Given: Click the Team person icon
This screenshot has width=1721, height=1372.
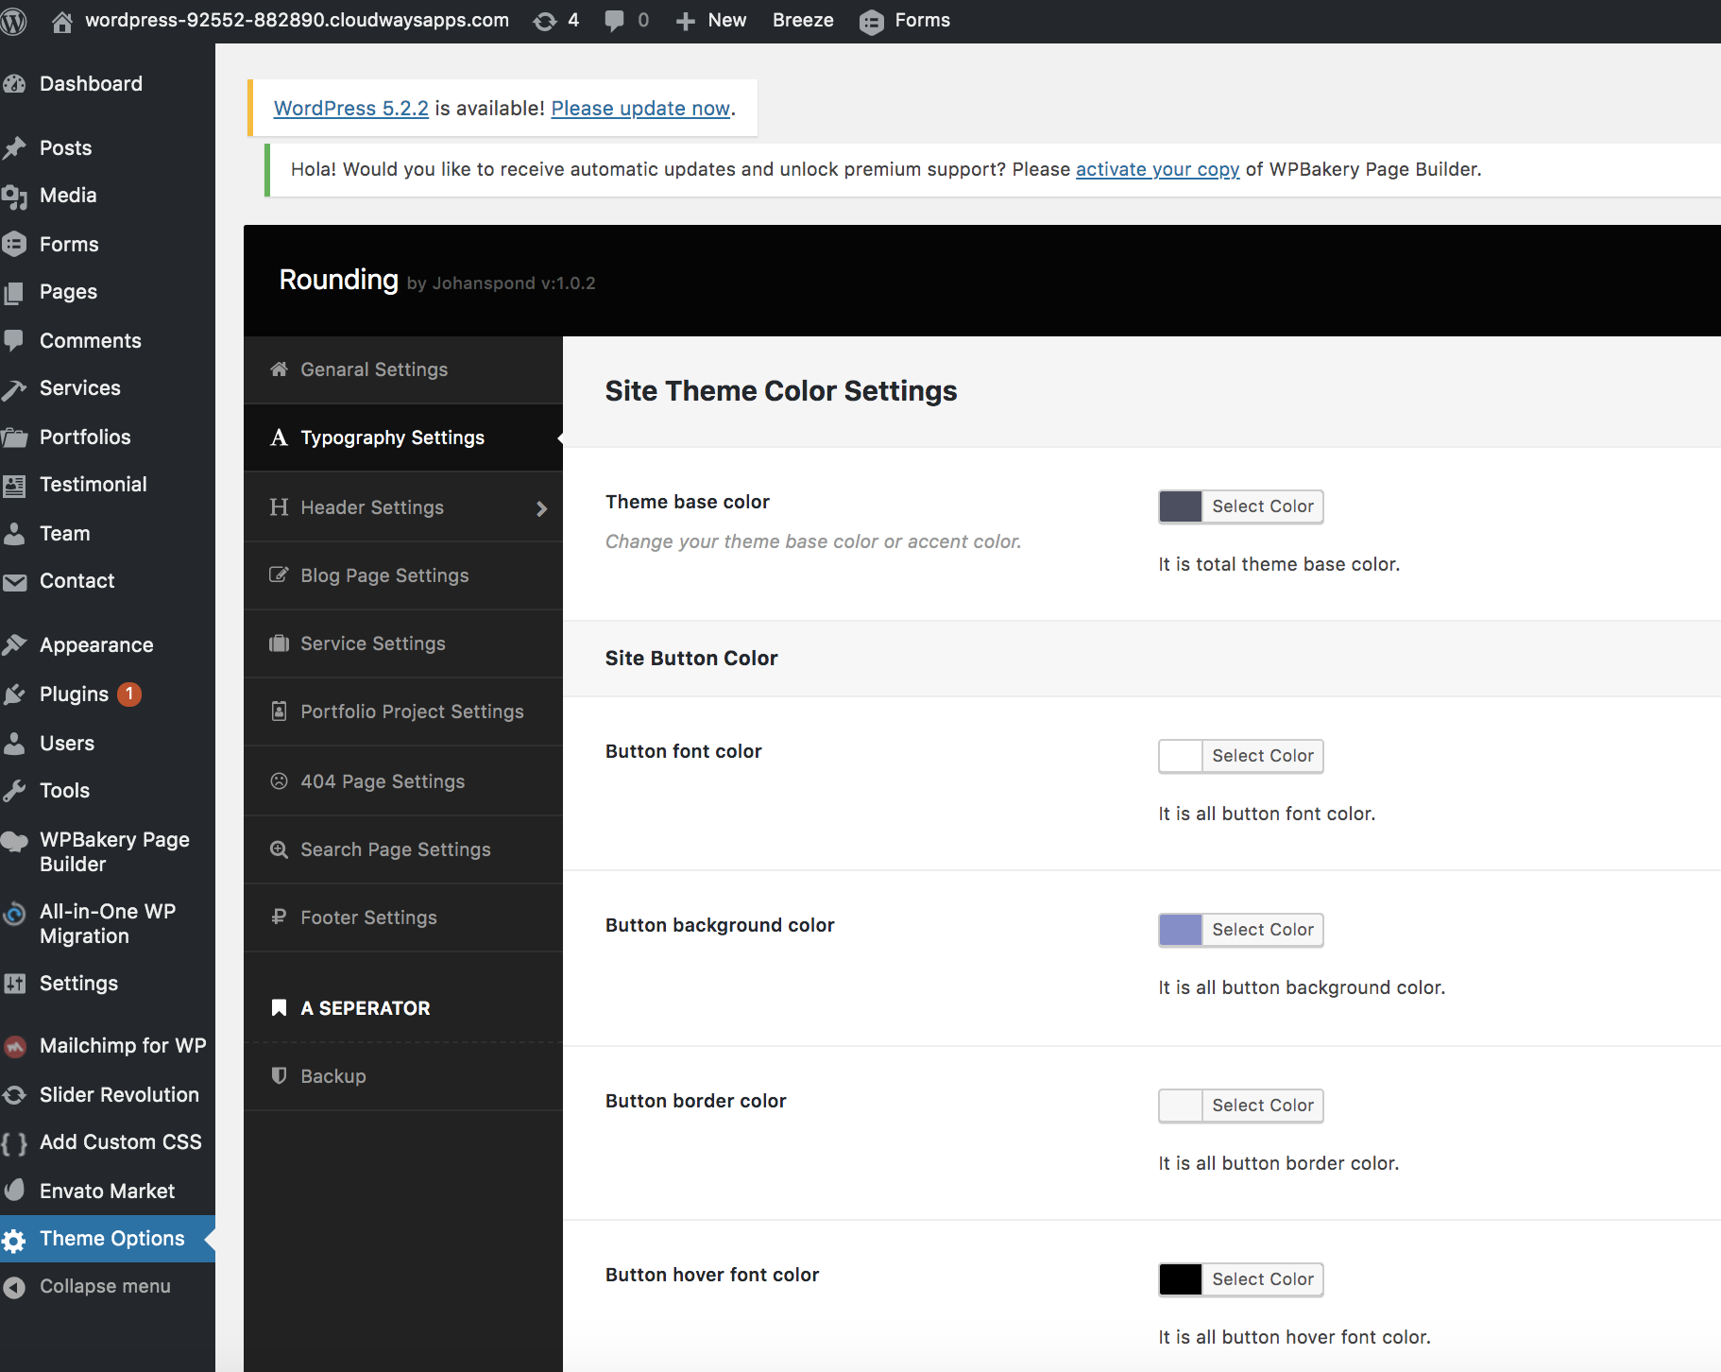Looking at the screenshot, I should click(x=14, y=534).
